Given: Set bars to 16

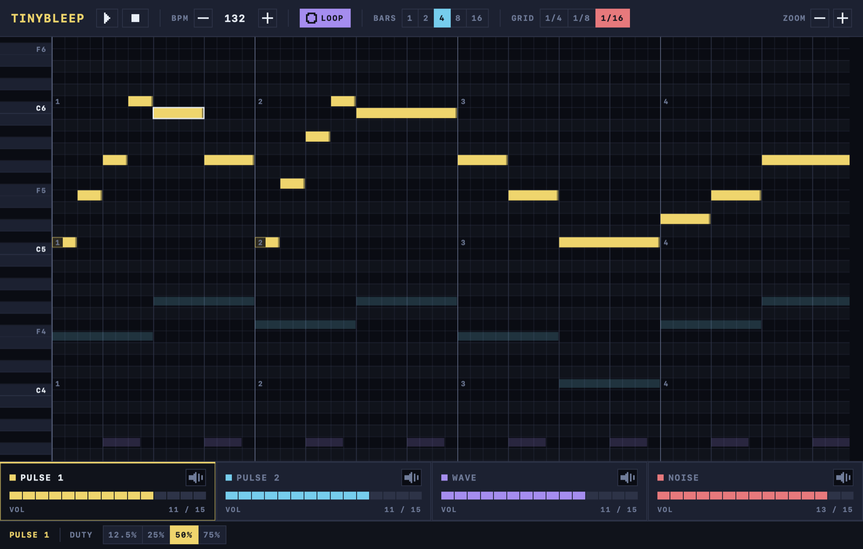Looking at the screenshot, I should (477, 18).
